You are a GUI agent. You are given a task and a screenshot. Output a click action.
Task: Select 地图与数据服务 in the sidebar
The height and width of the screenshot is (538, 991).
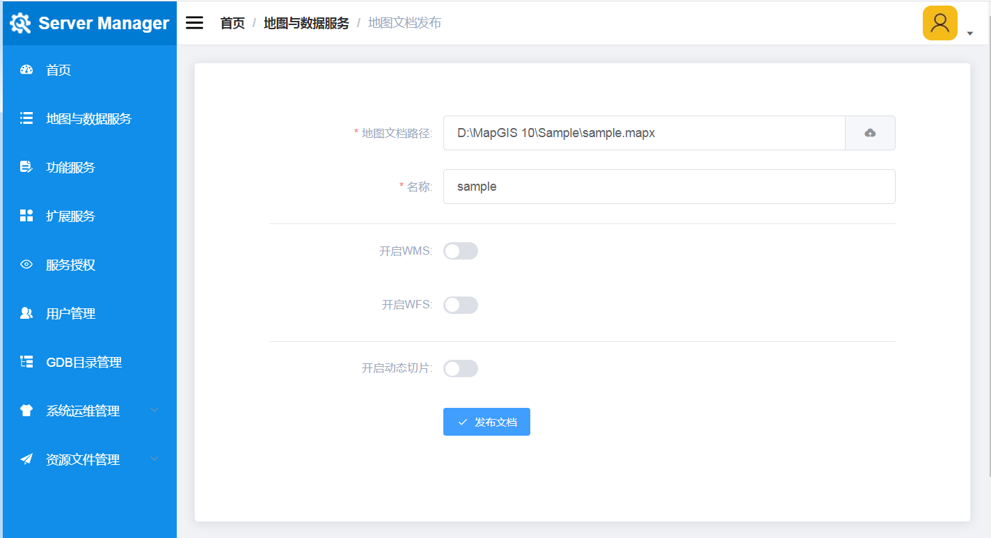point(90,118)
